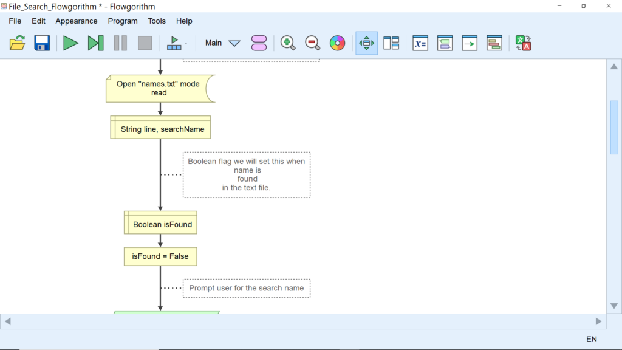Step through the program execution
The image size is (622, 350).
(95, 43)
